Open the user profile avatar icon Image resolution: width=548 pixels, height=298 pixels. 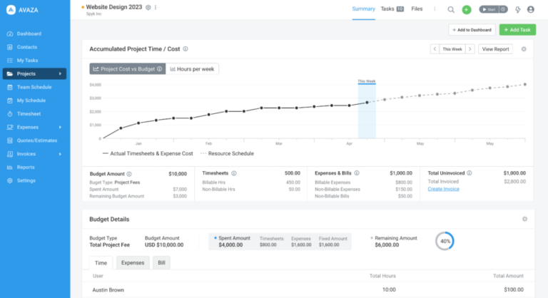(x=529, y=9)
